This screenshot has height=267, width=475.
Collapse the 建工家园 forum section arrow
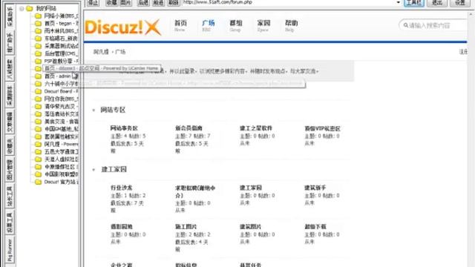(x=94, y=170)
